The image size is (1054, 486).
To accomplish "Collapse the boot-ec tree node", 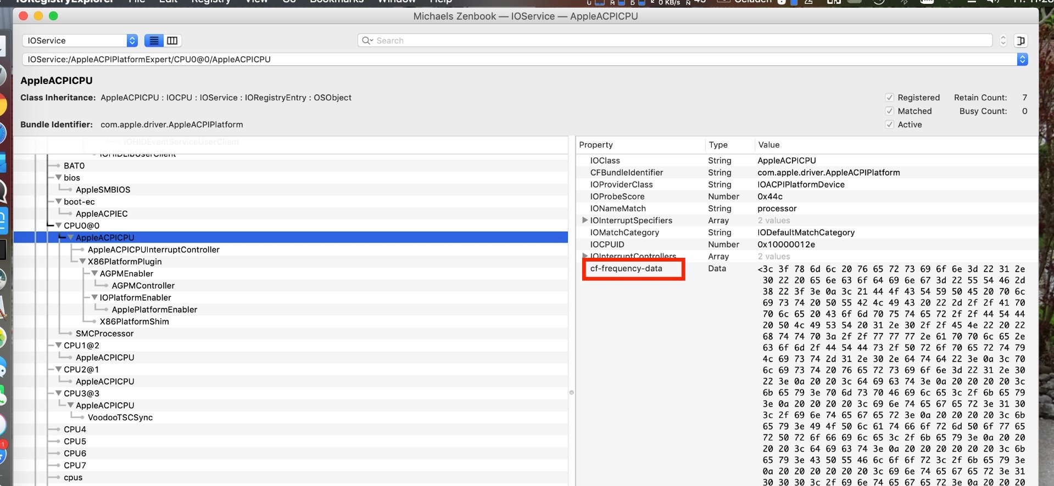I will (x=58, y=202).
